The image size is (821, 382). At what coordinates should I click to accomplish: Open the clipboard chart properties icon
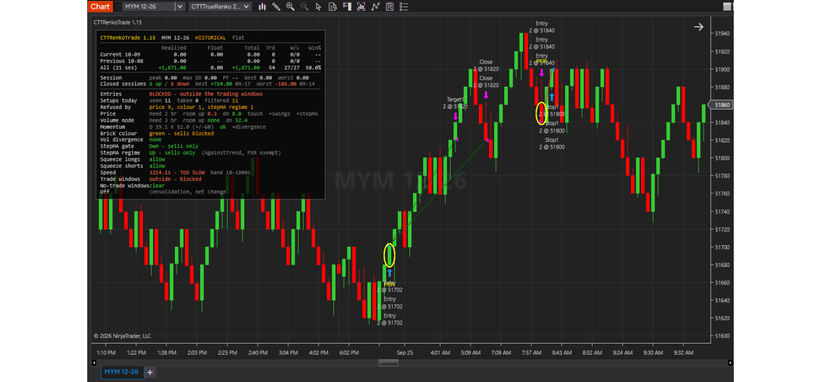(x=390, y=7)
